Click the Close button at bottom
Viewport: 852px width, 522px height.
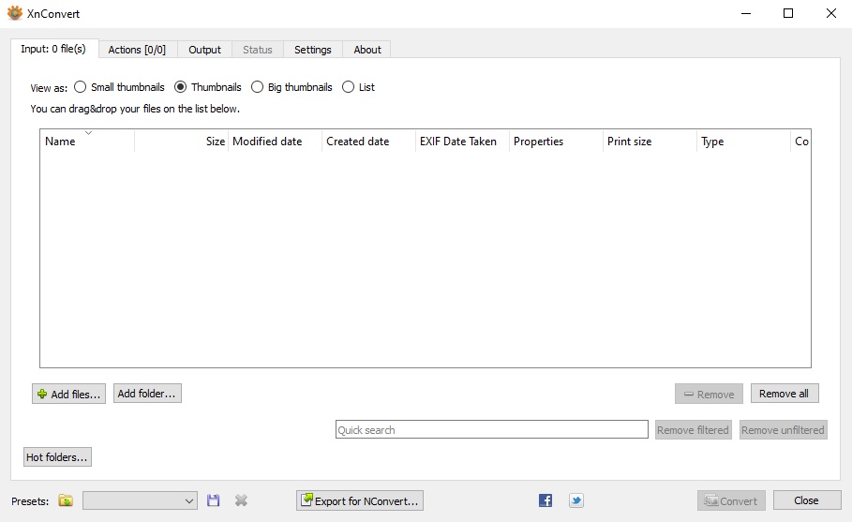click(x=807, y=500)
